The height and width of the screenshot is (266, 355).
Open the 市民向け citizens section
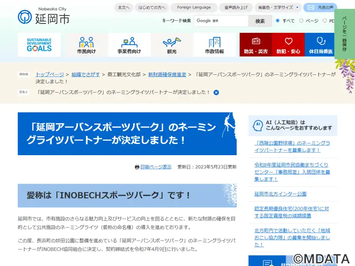(86, 45)
